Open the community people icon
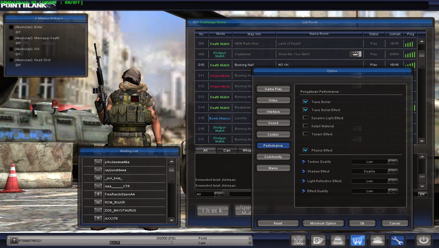439x248 pixels. click(378, 240)
